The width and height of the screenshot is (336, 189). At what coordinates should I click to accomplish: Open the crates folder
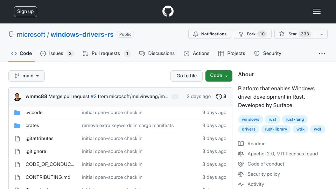32,126
